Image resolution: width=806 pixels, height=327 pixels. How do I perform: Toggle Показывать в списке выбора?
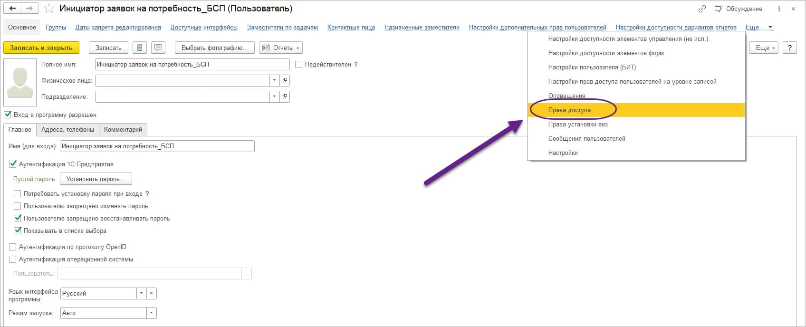(18, 231)
